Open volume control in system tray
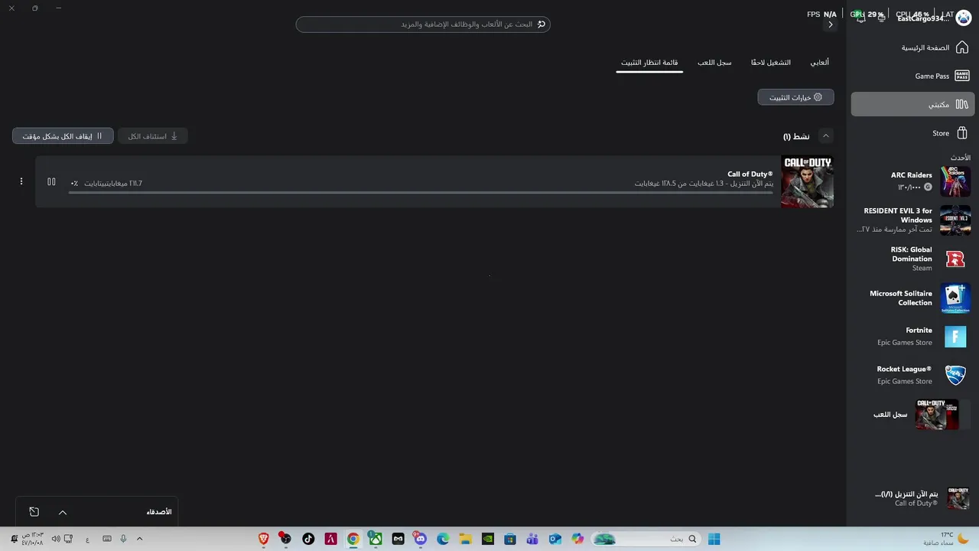 click(56, 539)
